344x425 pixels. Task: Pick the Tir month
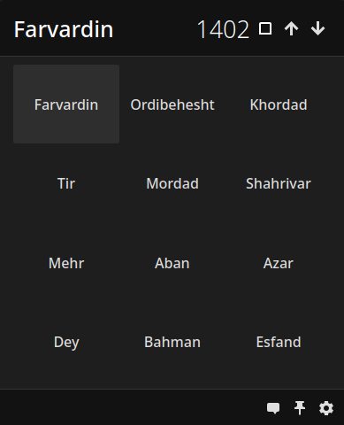(x=66, y=183)
